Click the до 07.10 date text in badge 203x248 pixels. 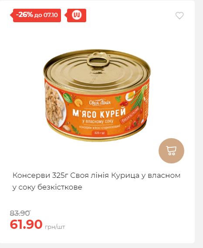[46, 15]
